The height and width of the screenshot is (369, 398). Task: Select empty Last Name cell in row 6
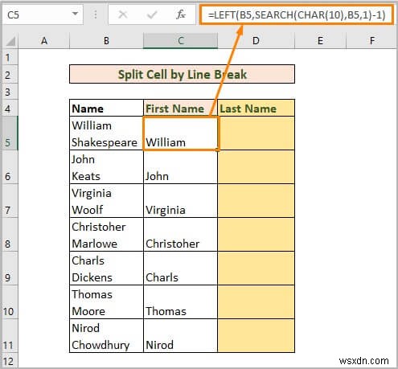(256, 167)
